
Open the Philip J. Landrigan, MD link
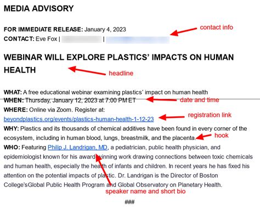(77, 147)
